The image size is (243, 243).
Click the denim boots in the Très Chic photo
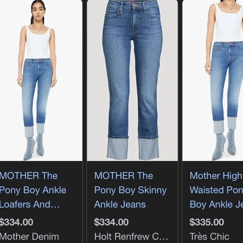224,144
